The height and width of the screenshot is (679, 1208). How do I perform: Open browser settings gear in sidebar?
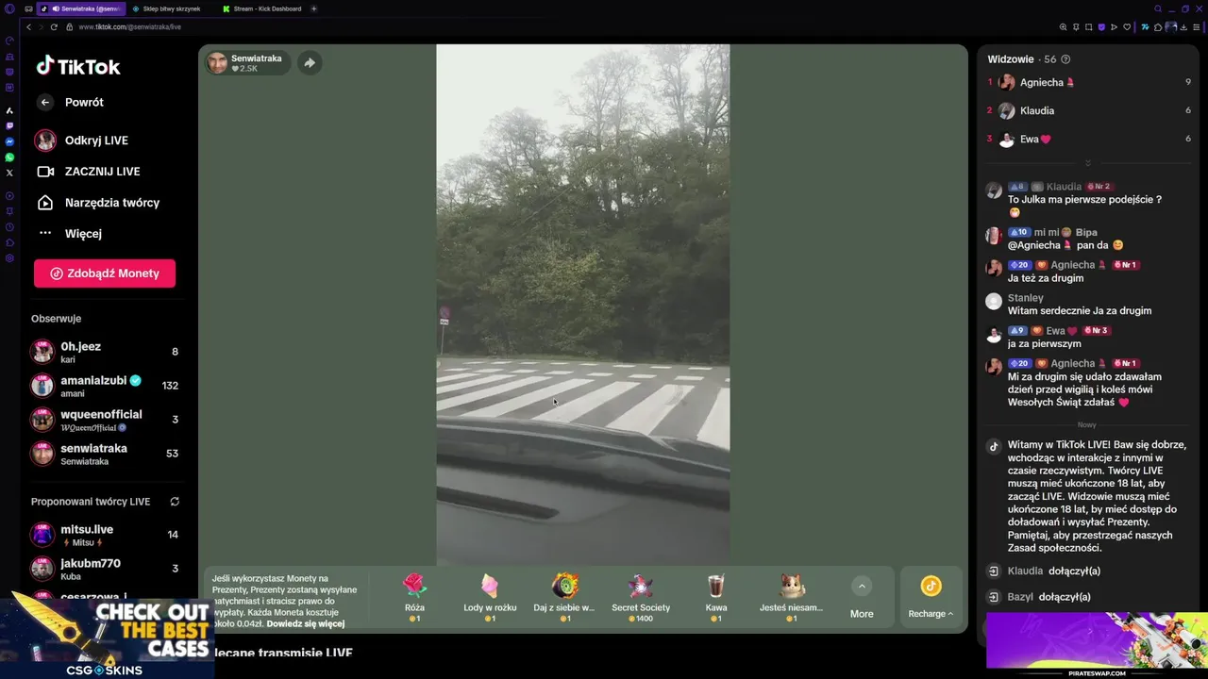tap(9, 258)
